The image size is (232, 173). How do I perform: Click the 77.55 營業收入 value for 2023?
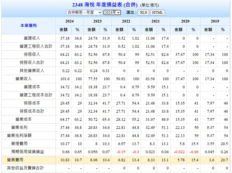pos(93,79)
